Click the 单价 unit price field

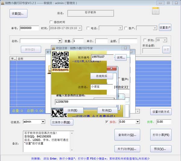(x=101, y=41)
